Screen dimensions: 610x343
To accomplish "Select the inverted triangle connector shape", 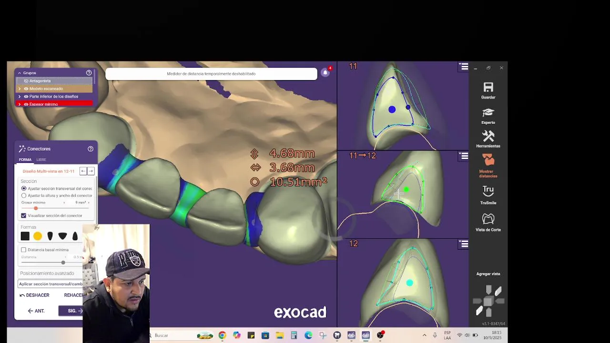I will (x=62, y=236).
